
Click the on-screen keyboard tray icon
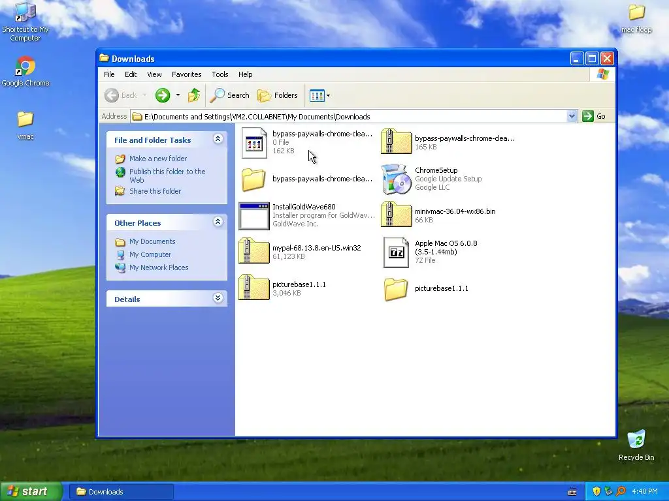pos(572,492)
